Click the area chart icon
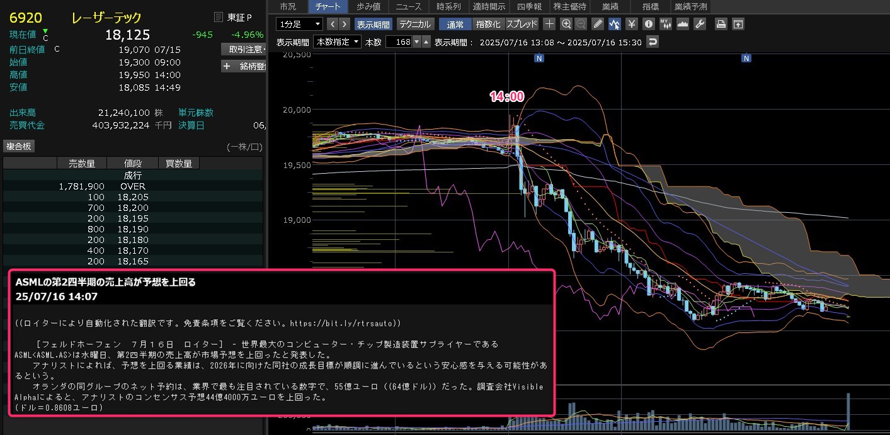890x435 pixels. point(682,24)
